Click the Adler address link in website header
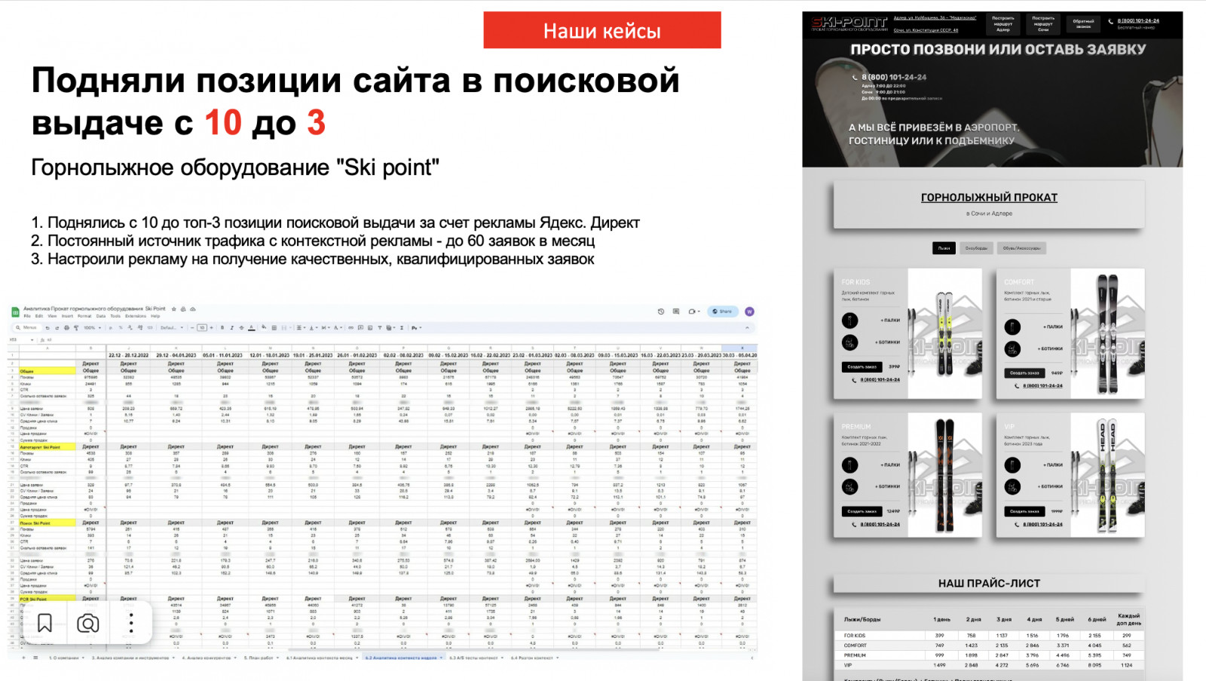 point(935,17)
